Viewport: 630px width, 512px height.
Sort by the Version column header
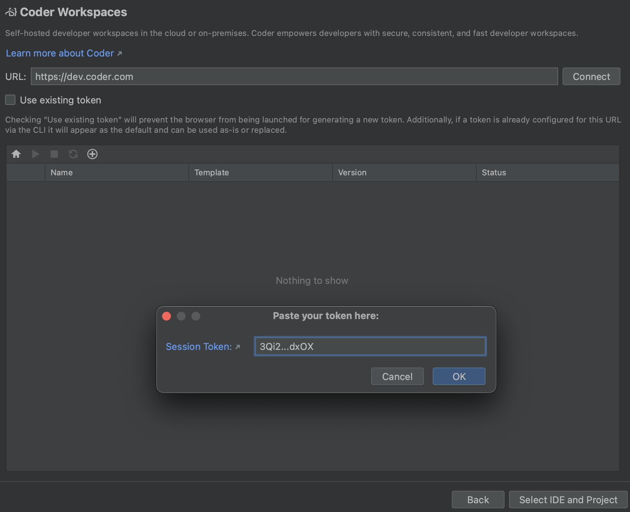tap(404, 172)
